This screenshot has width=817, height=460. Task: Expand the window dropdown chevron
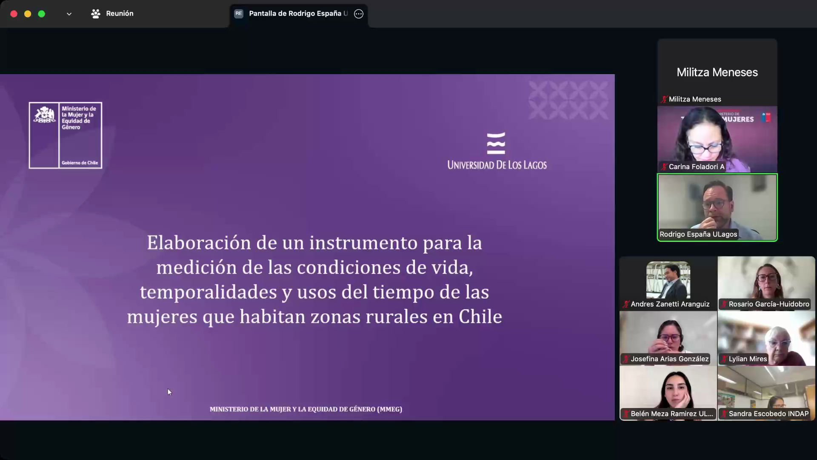(69, 14)
